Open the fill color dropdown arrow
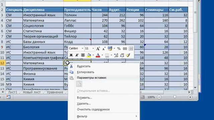The width and height of the screenshot is (214, 120). pyautogui.click(x=93, y=55)
